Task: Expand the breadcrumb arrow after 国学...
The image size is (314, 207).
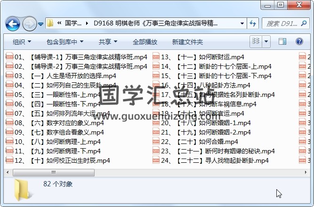Action: [87, 24]
